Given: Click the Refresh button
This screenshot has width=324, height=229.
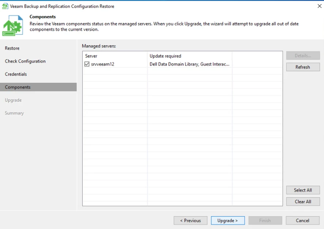Looking at the screenshot, I should pos(303,67).
